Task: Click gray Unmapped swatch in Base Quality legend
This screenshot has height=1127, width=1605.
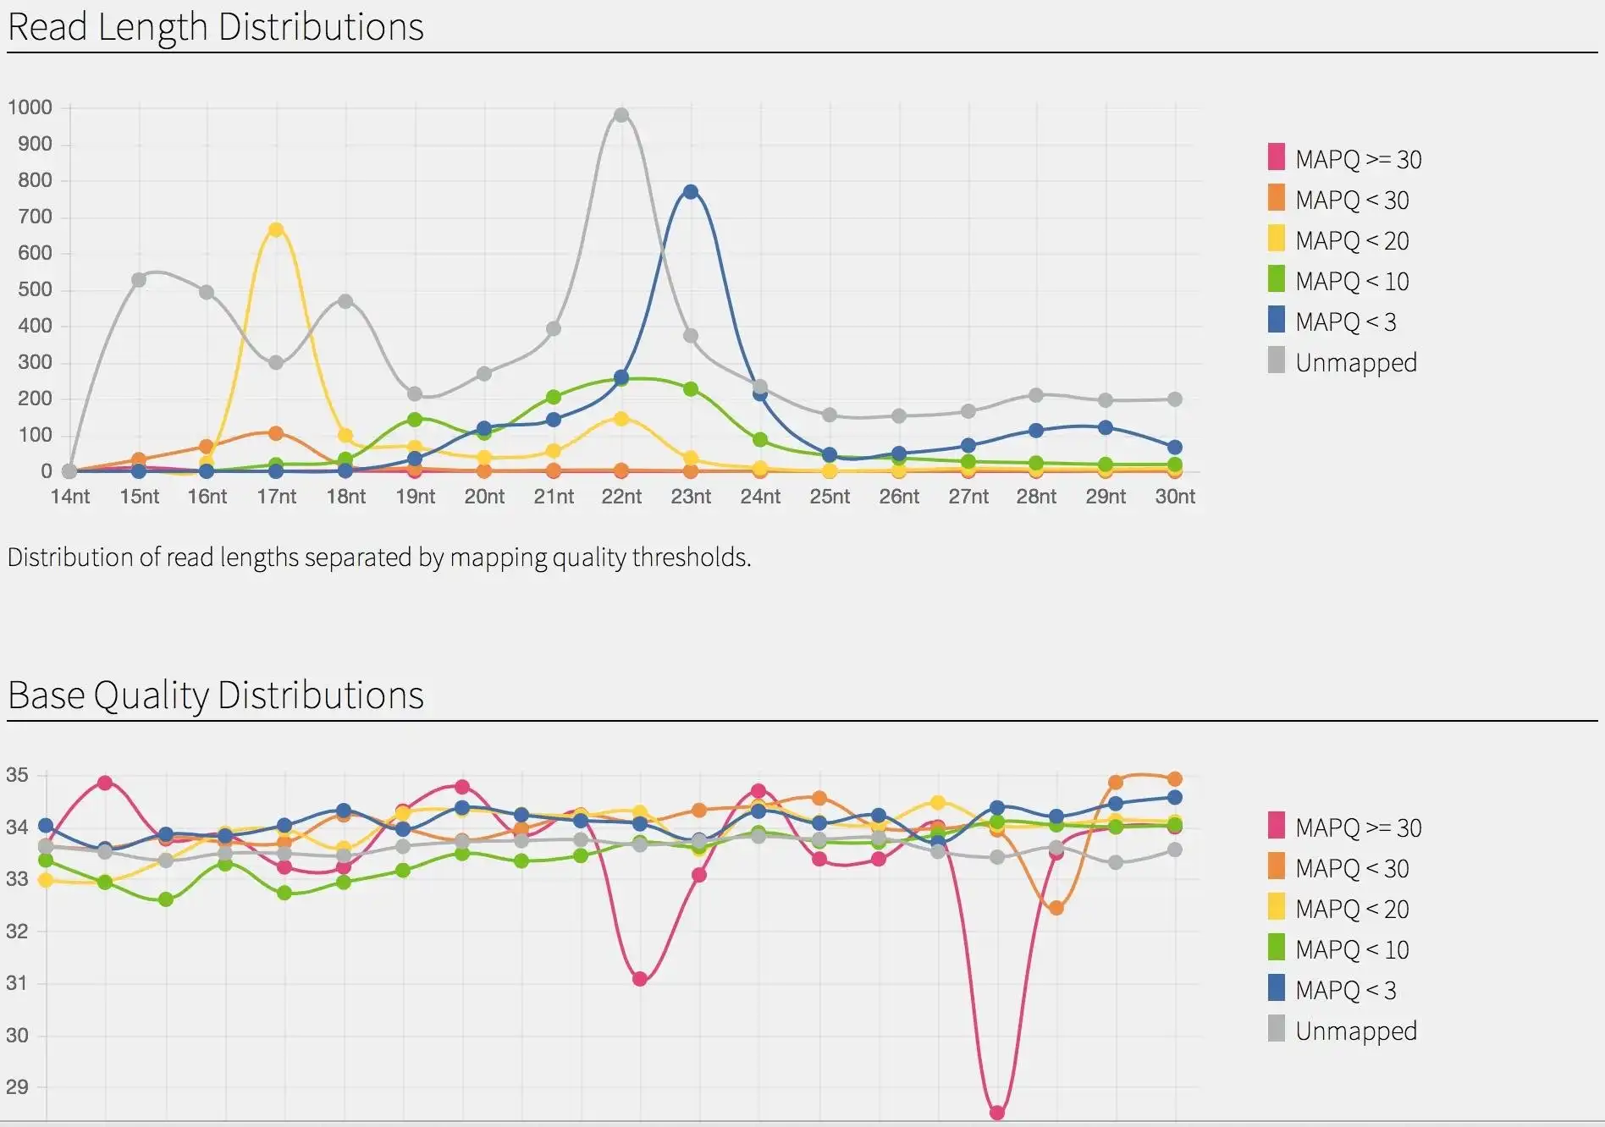Action: tap(1277, 1029)
